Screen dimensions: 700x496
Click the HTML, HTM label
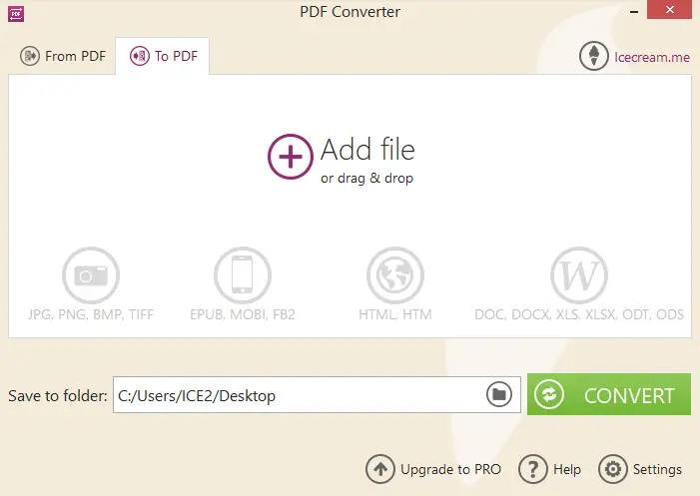tap(395, 314)
